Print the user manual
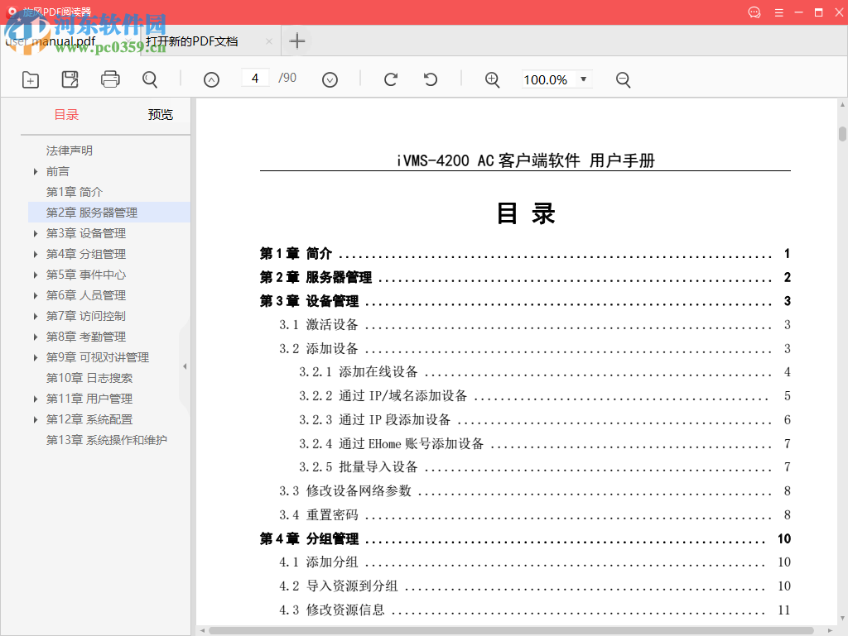 coord(109,79)
